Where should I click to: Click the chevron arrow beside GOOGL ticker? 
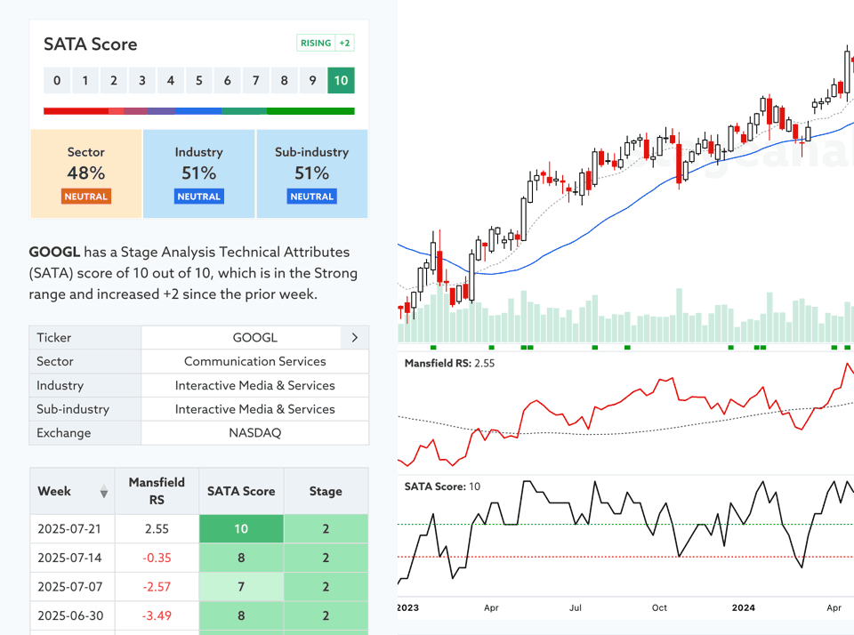click(354, 338)
